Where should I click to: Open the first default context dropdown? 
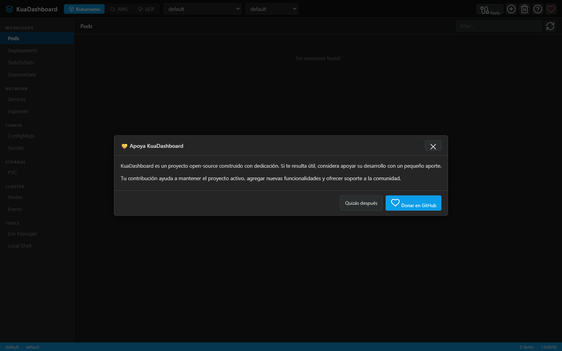click(203, 9)
